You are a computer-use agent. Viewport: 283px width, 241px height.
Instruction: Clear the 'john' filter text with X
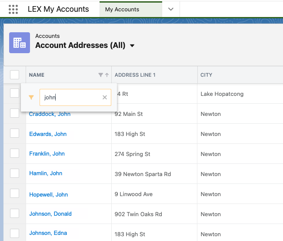click(105, 98)
